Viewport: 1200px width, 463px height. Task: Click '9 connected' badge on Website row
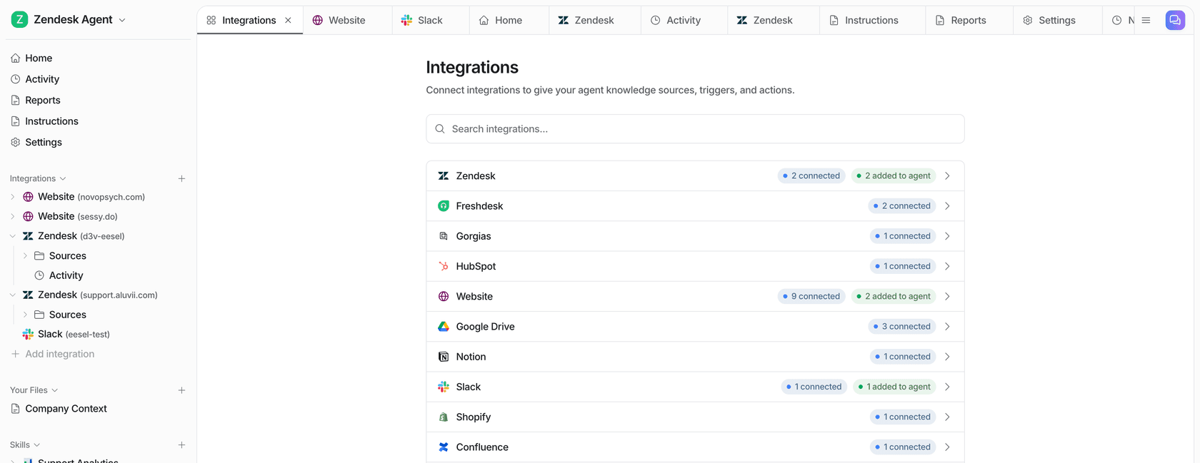811,297
